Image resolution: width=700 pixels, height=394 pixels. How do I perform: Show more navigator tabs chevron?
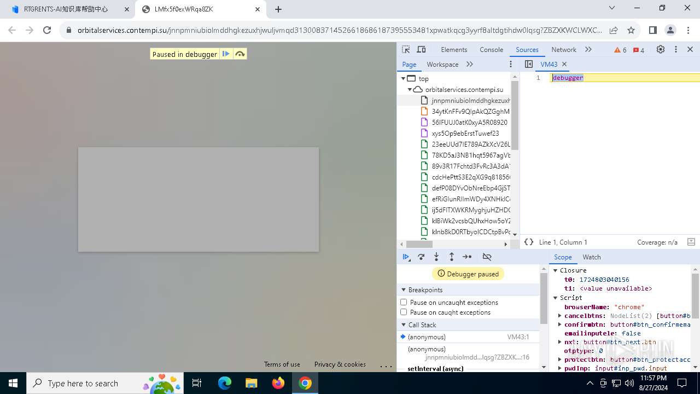pyautogui.click(x=470, y=64)
